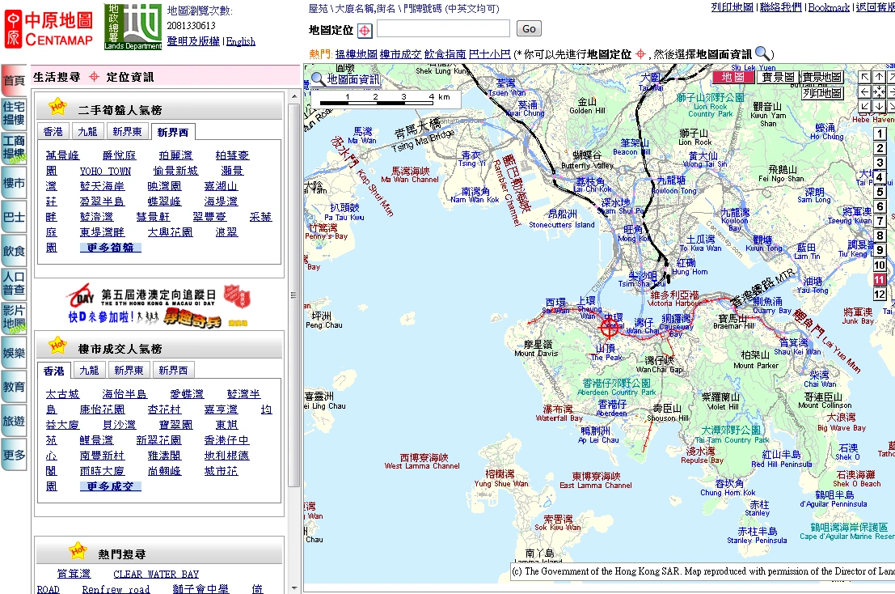Click the 列印地圖 button on map
This screenshot has width=895, height=594.
822,92
